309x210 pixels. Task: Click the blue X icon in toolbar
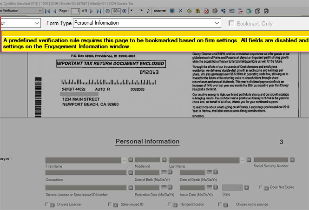[x=180, y=11]
